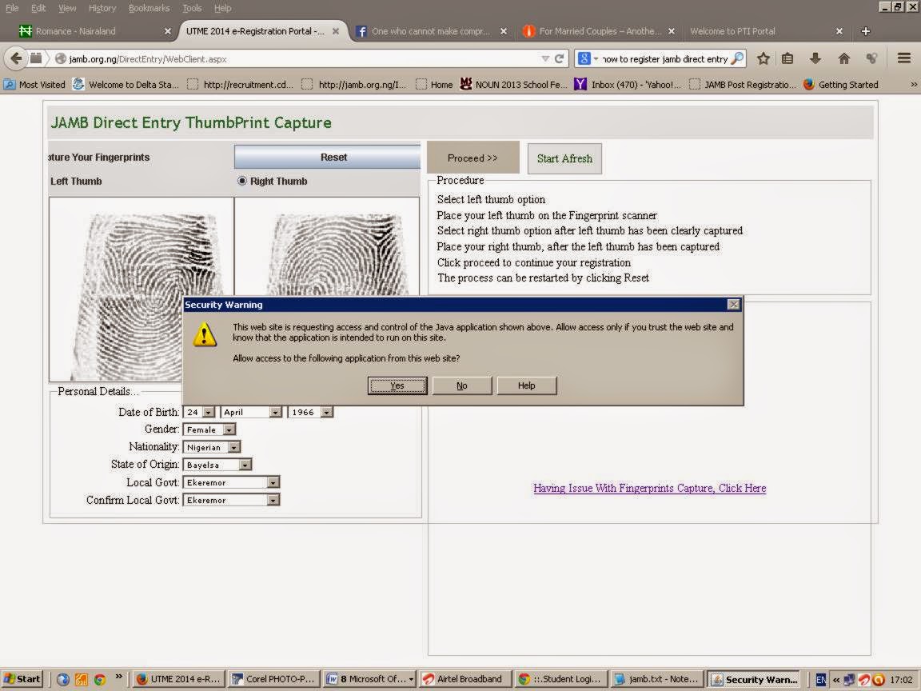Close the Romance - Nairaland tab
The image size is (921, 691).
167,31
